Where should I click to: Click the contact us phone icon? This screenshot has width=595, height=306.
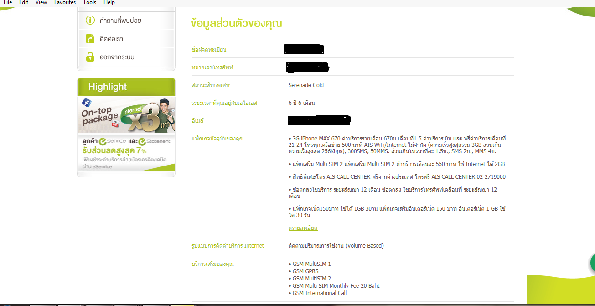pyautogui.click(x=90, y=39)
